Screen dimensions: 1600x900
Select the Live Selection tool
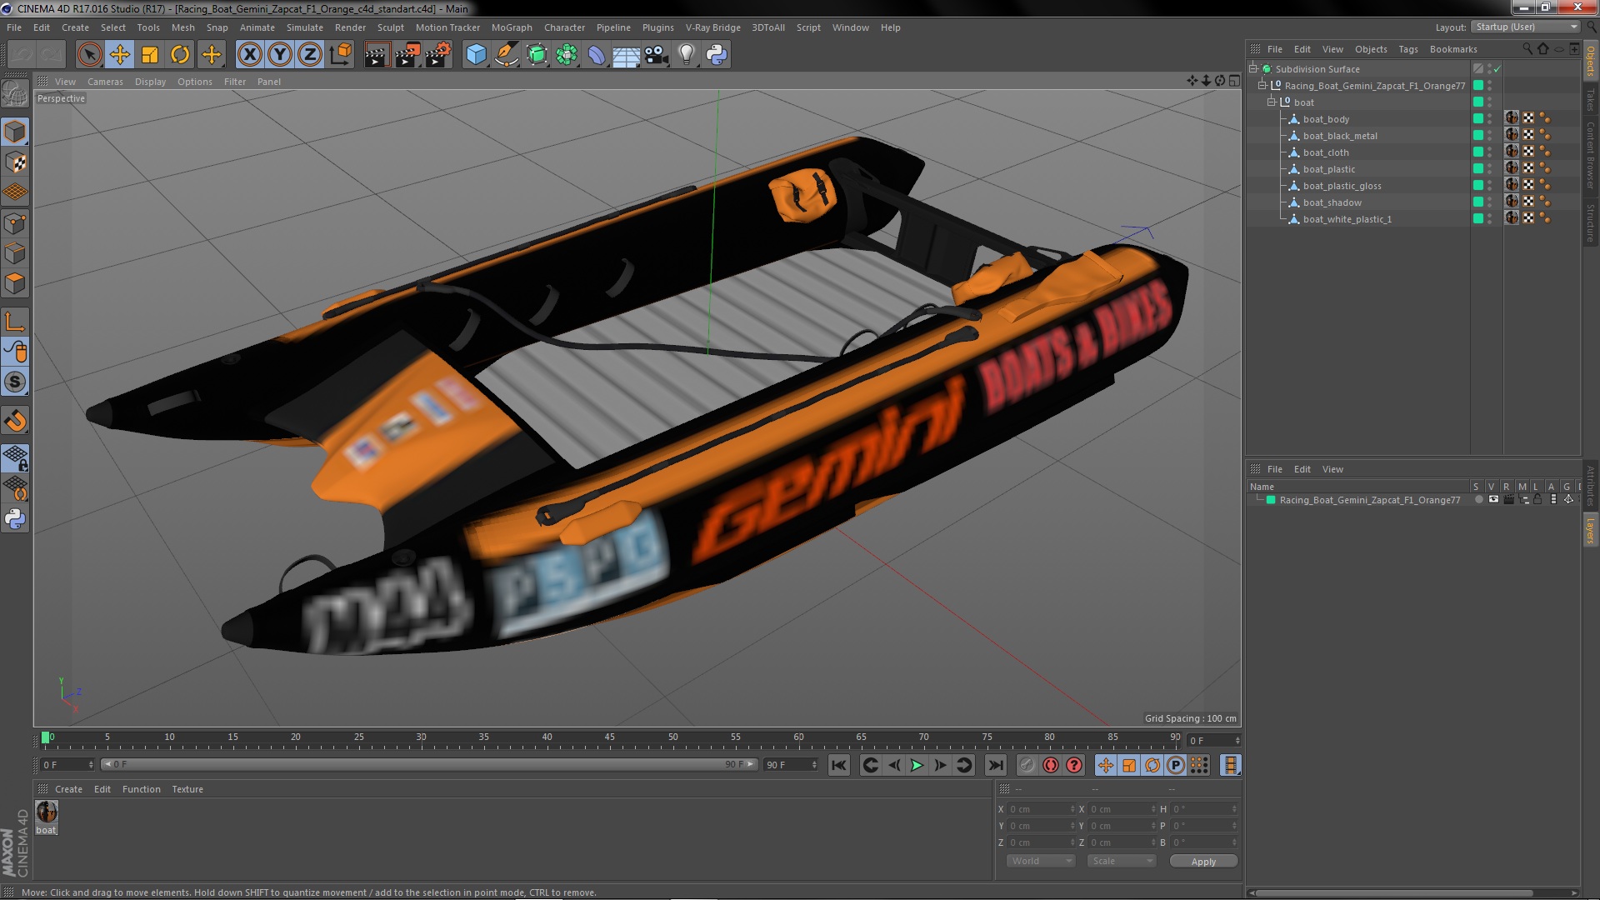coord(89,55)
